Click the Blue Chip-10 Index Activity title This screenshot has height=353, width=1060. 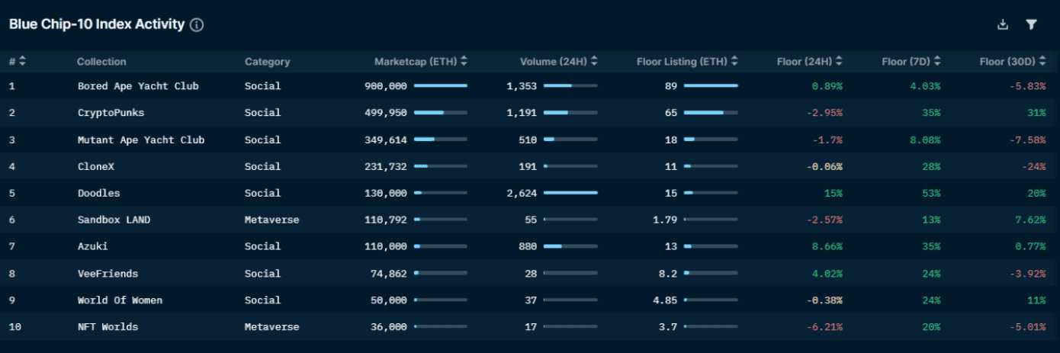tap(97, 24)
